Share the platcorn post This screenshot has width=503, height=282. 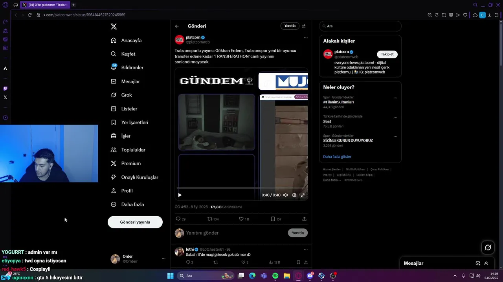pyautogui.click(x=304, y=219)
